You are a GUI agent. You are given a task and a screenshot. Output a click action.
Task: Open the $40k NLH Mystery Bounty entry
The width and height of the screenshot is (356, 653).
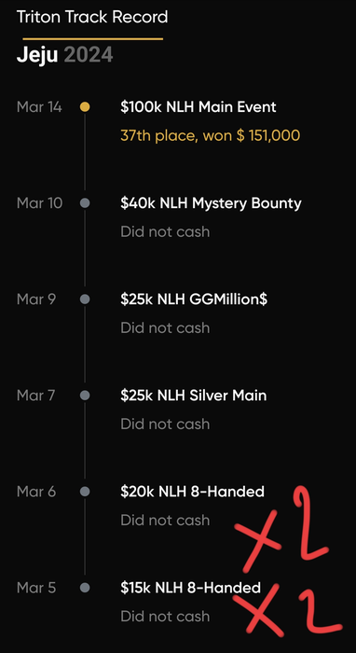(211, 203)
